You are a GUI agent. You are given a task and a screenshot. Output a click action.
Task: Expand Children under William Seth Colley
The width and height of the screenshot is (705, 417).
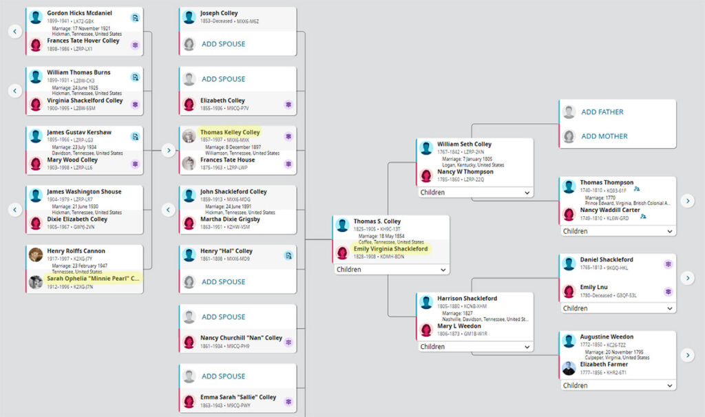(475, 192)
